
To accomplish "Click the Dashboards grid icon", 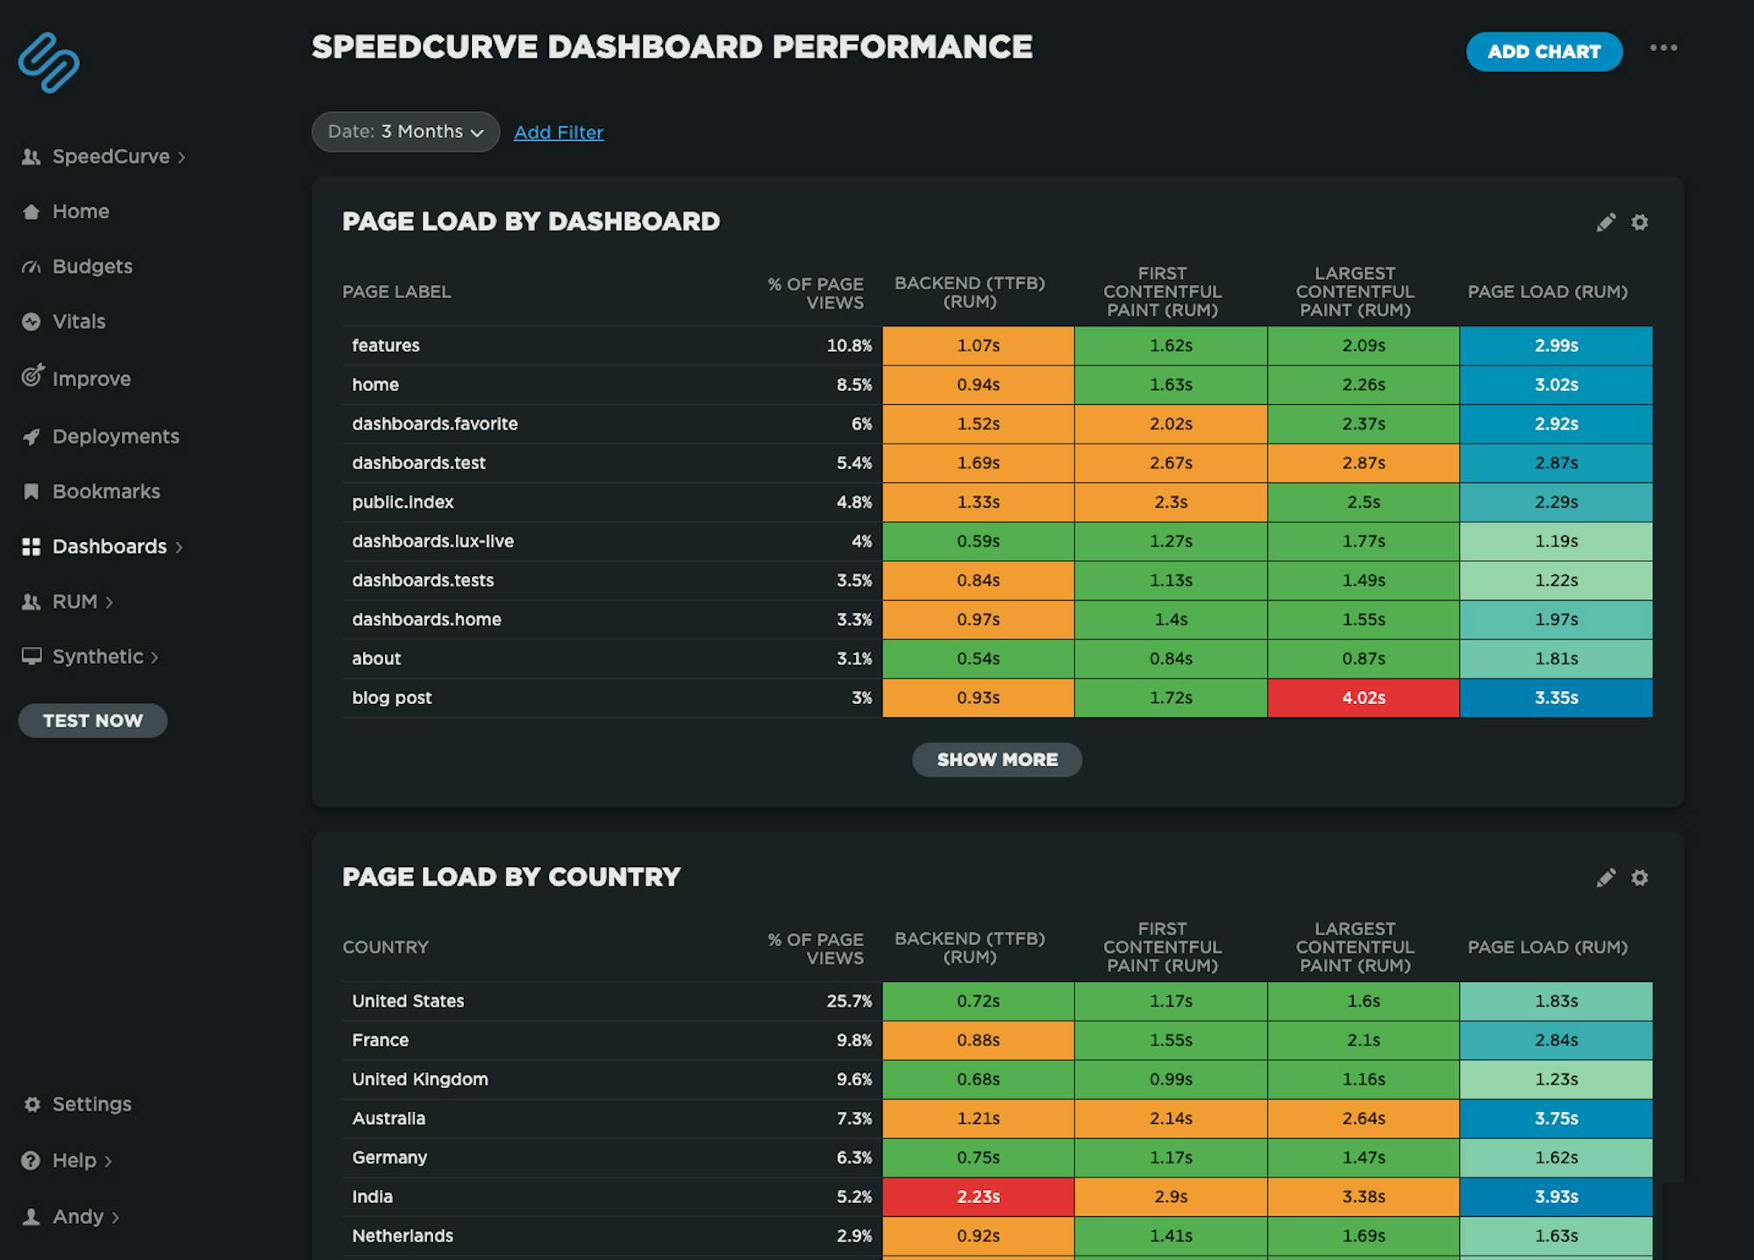I will tap(30, 546).
